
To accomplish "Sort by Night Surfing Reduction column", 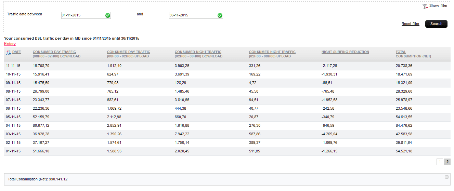I will (345, 52).
